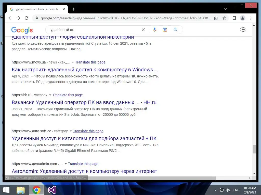Click the scrollbar up arrow
The width and height of the screenshot is (261, 195).
click(x=254, y=25)
